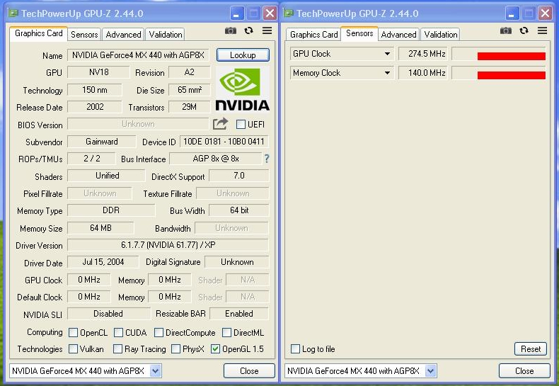Click the Bus Interface question mark icon

(x=267, y=159)
